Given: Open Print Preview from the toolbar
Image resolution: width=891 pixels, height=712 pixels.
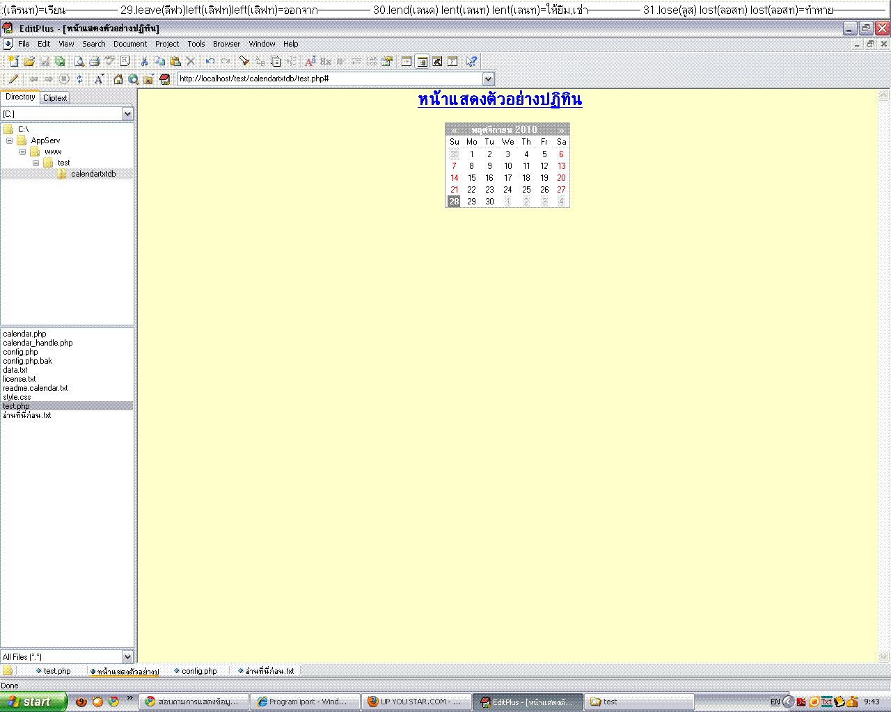Looking at the screenshot, I should (x=79, y=61).
